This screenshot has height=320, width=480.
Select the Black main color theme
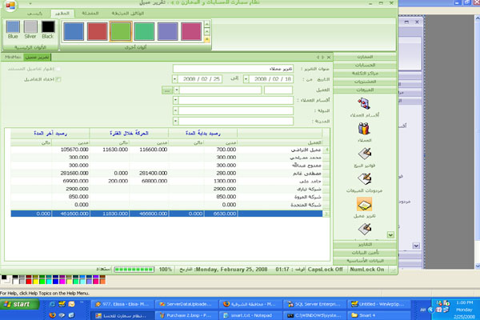click(48, 30)
